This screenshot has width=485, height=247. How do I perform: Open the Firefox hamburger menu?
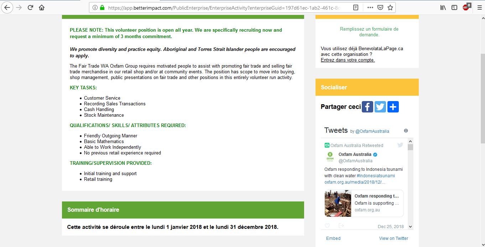click(479, 7)
